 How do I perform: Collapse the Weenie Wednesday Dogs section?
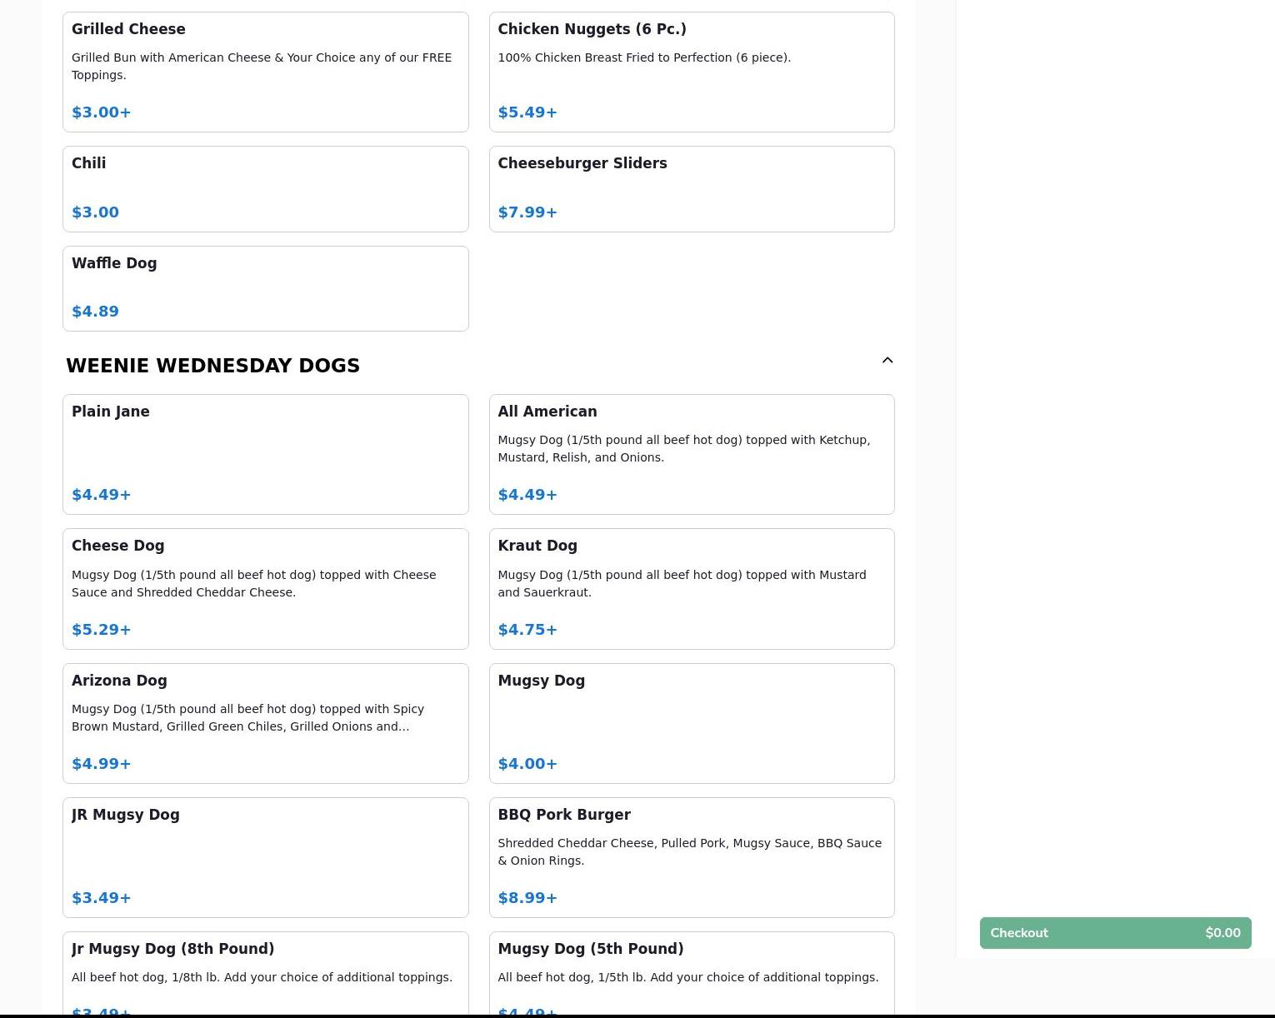[x=887, y=361]
